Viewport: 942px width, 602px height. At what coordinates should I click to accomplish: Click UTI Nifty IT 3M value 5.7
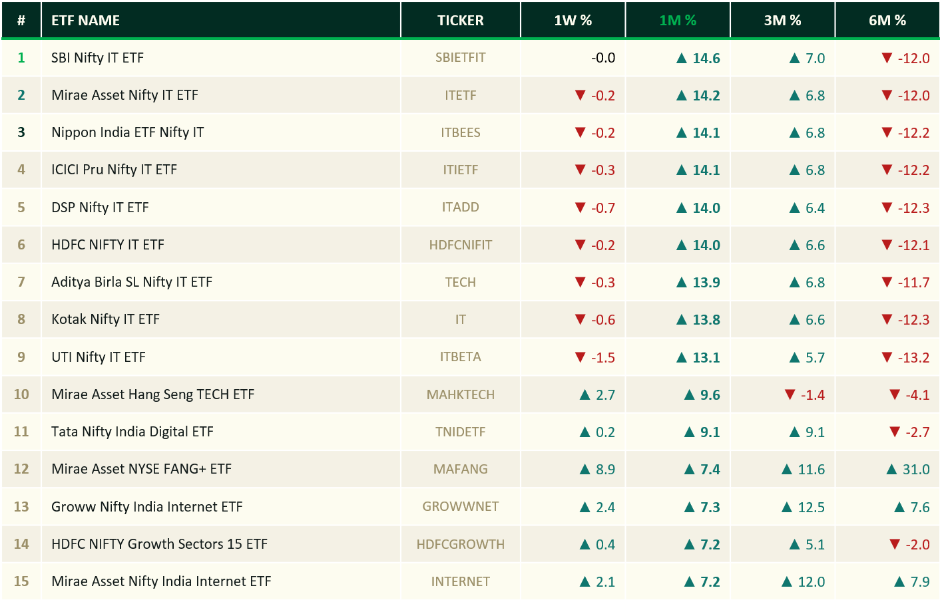tap(807, 357)
